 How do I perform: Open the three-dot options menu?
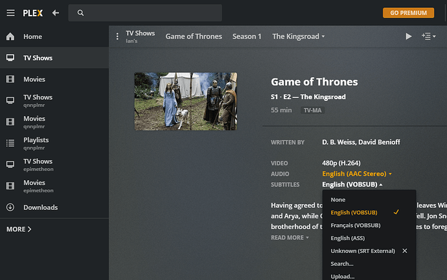(117, 36)
